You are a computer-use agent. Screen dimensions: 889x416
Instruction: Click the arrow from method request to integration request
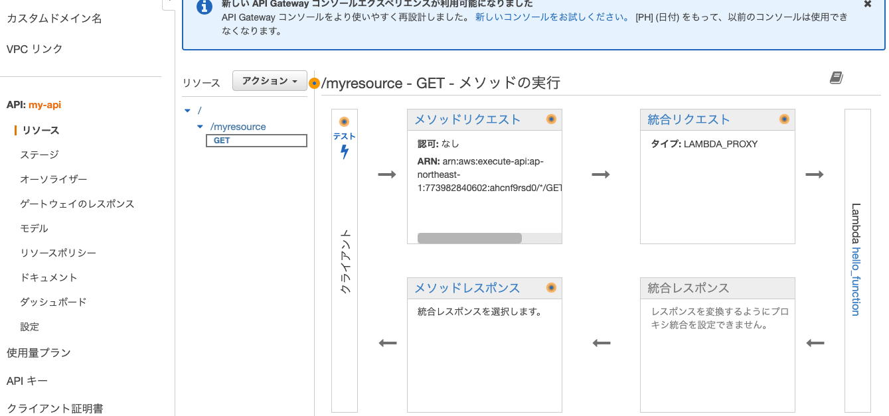click(x=601, y=174)
